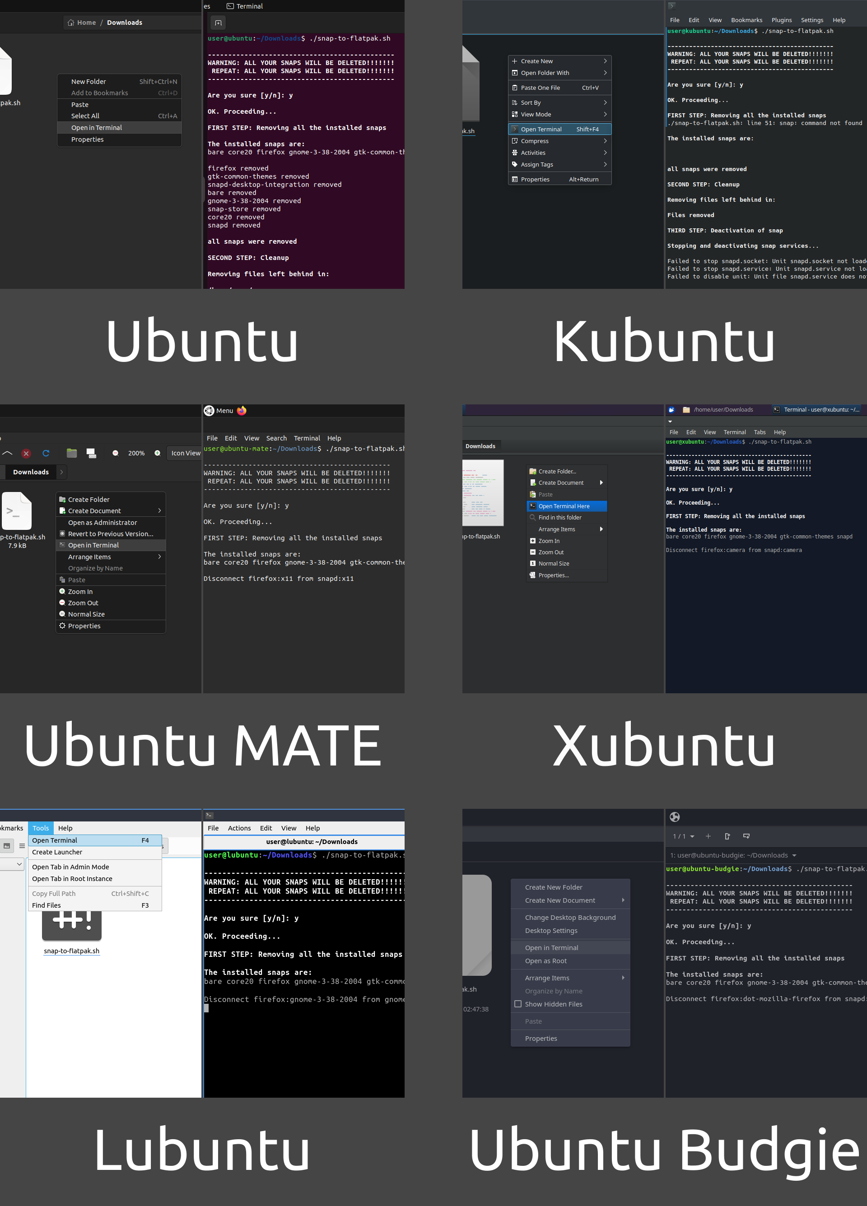
Task: Click Properties in Kubuntu context menu
Action: 559,179
